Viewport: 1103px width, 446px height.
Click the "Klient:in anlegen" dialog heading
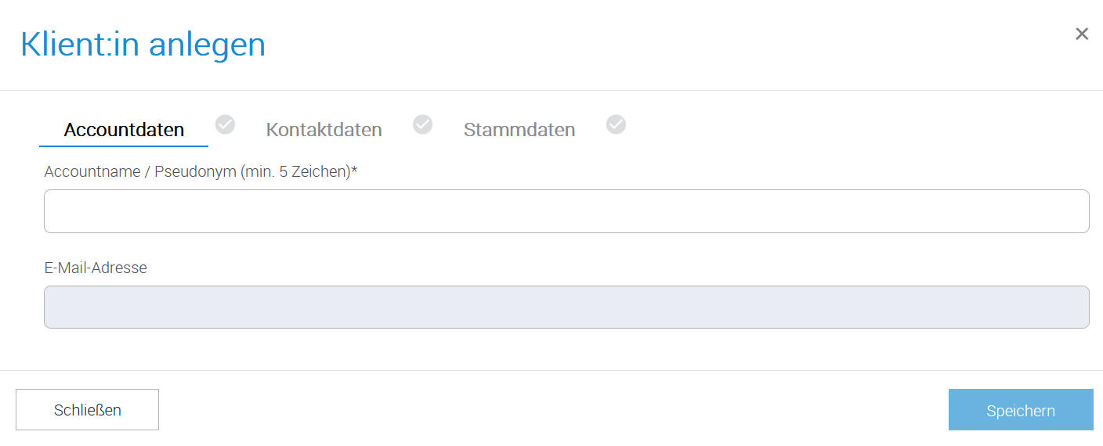click(x=143, y=45)
